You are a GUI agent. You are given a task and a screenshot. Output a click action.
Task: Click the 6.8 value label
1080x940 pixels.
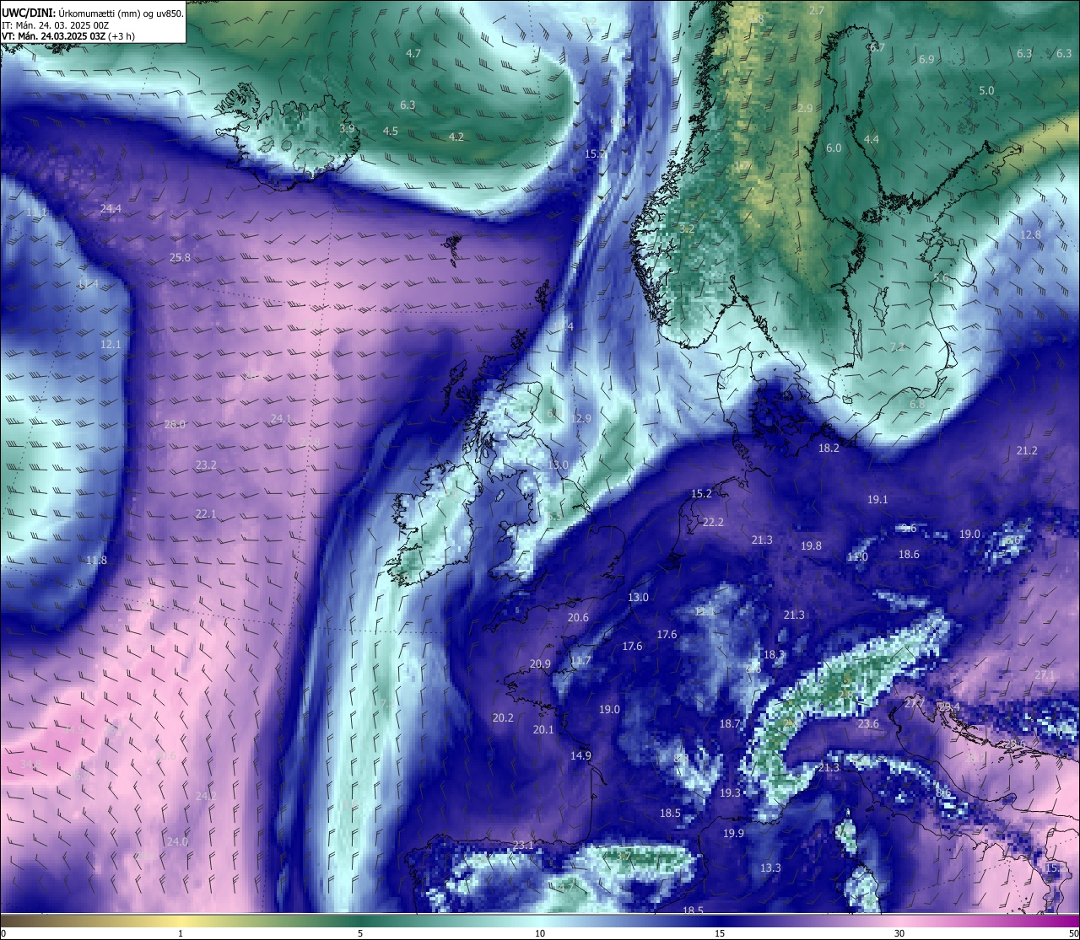point(917,405)
